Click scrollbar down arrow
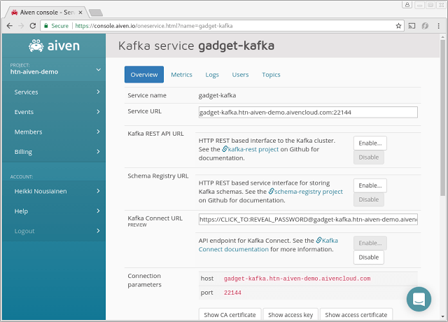 (x=442, y=316)
